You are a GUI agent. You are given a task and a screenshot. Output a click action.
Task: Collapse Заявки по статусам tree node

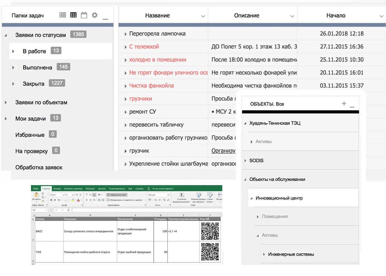click(x=6, y=35)
